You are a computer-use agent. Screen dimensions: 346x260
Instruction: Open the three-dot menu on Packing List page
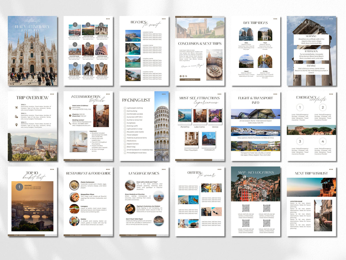click(163, 94)
